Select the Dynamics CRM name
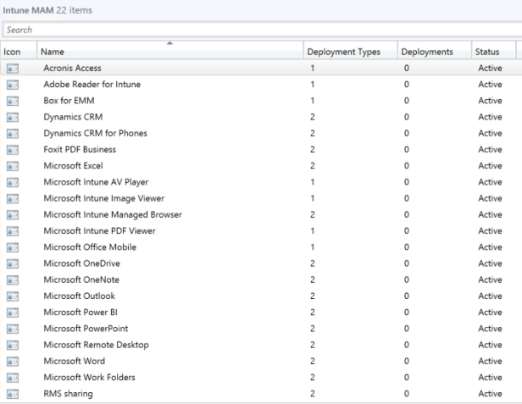The height and width of the screenshot is (404, 522). coord(73,117)
